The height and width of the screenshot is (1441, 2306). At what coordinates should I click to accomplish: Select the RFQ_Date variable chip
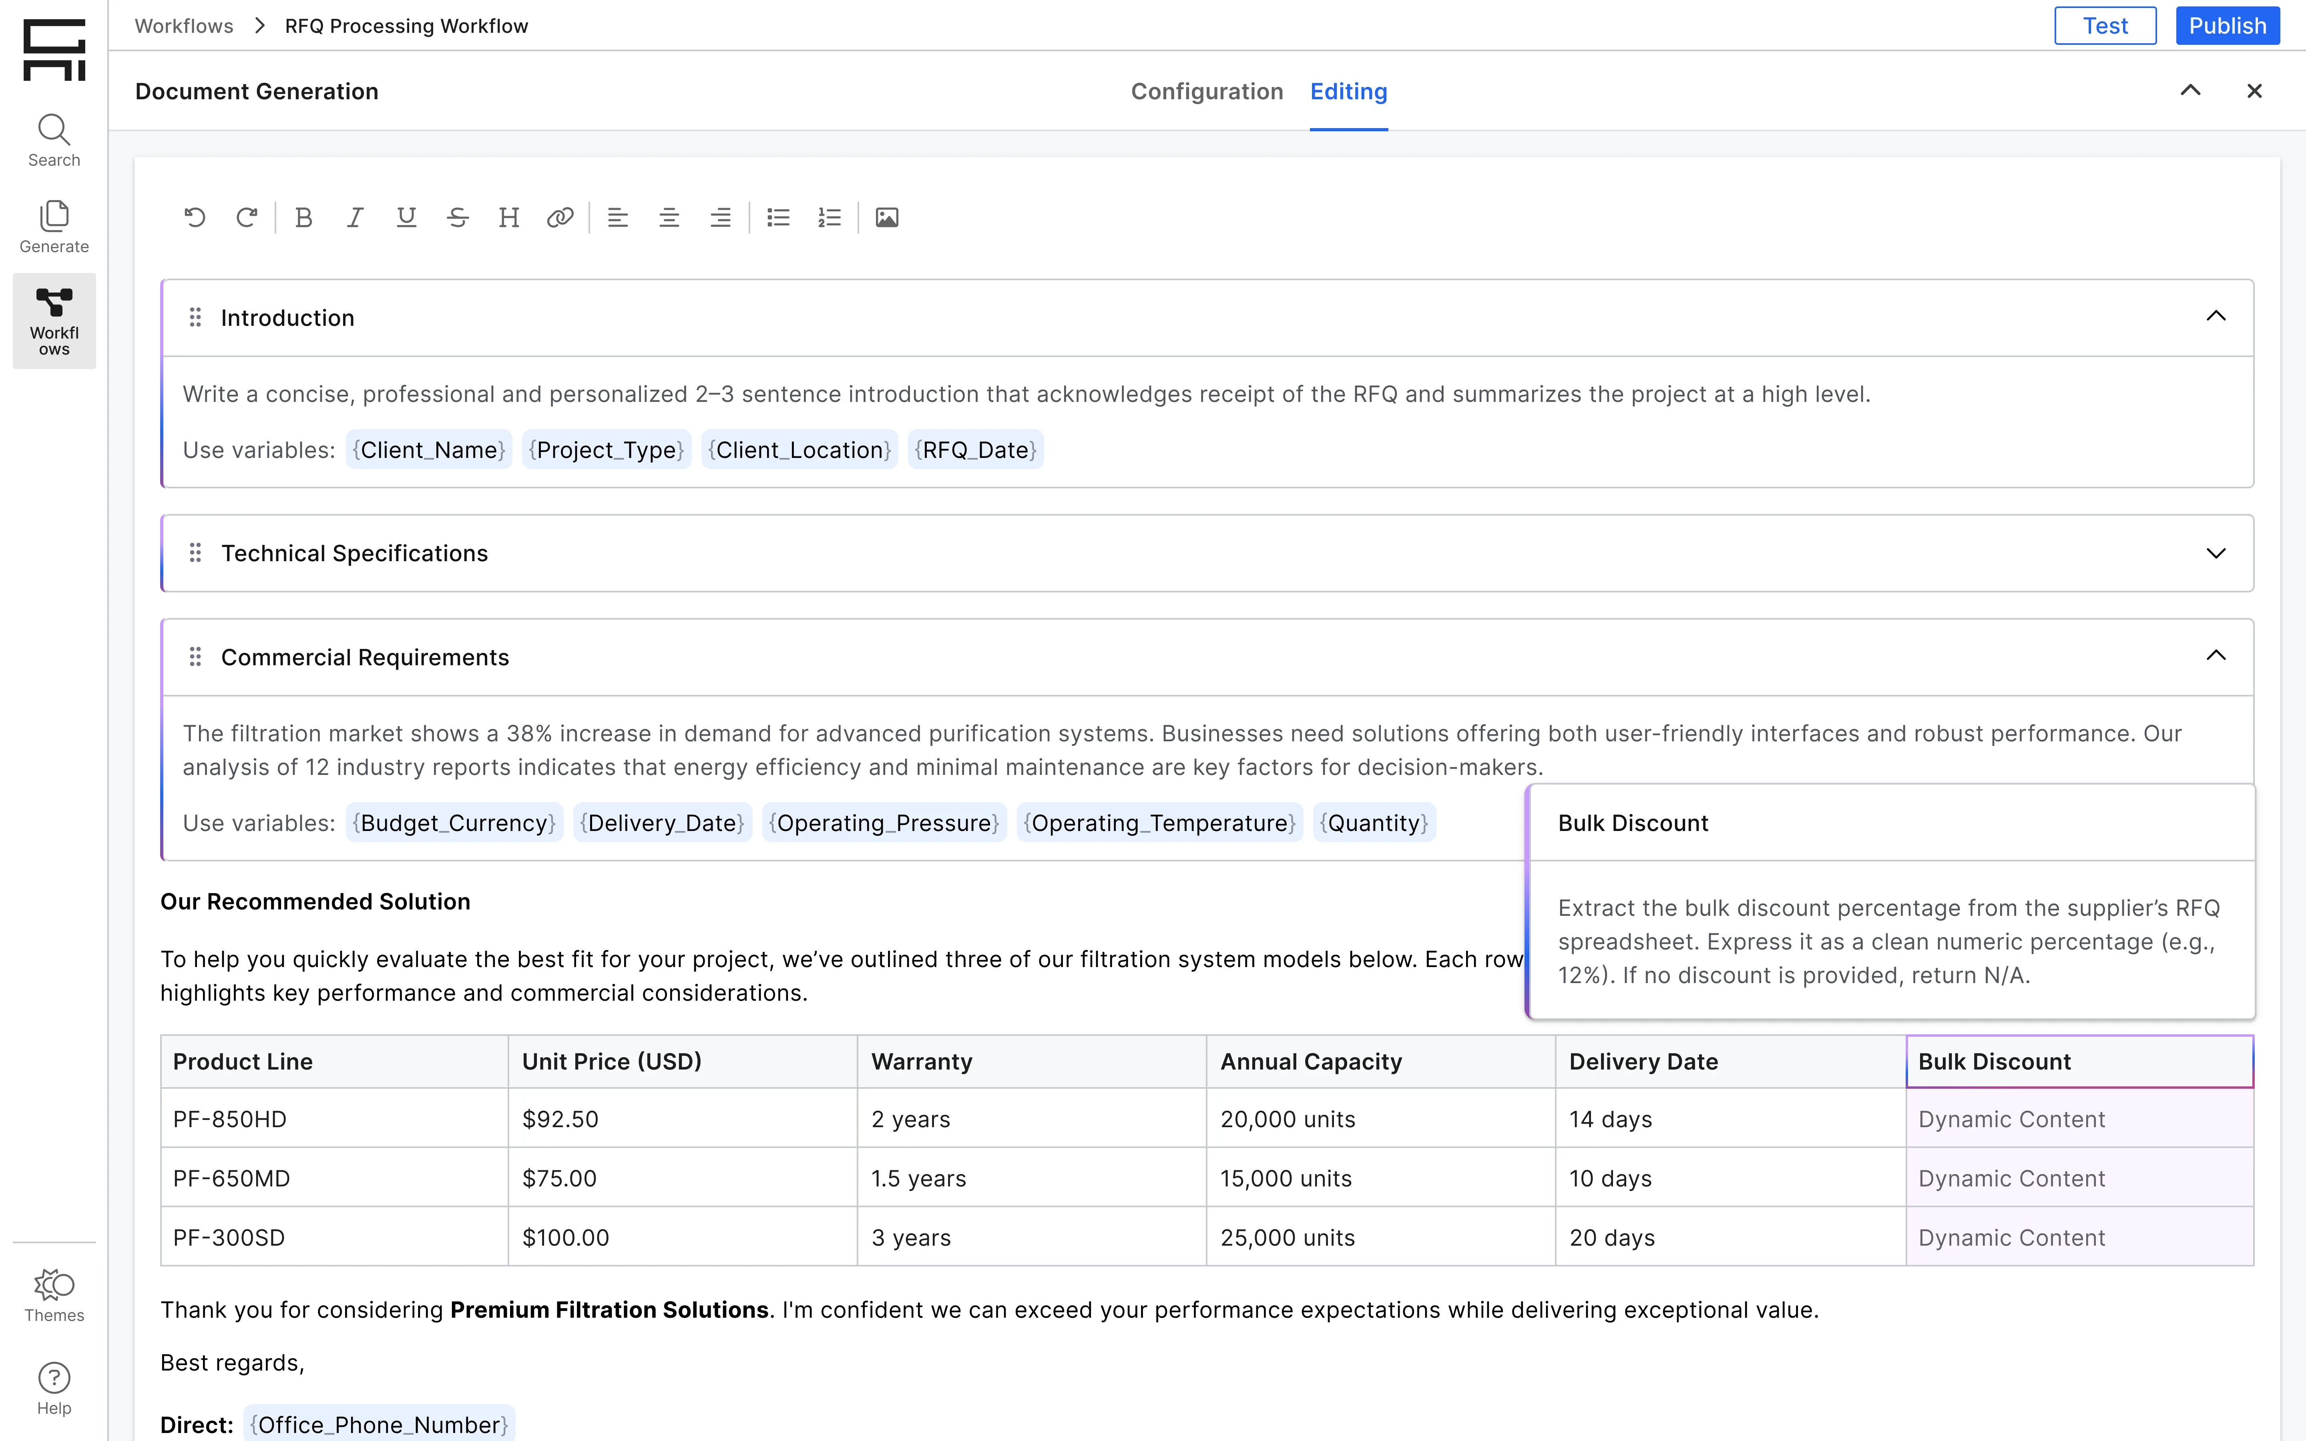[976, 450]
